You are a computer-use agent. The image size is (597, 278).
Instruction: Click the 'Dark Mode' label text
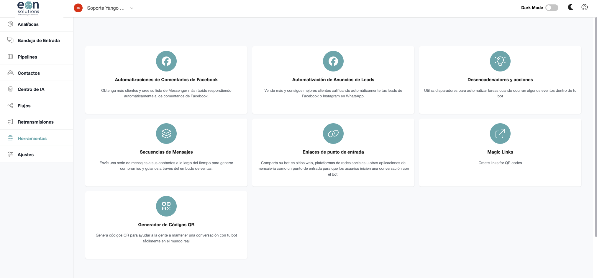tap(532, 8)
